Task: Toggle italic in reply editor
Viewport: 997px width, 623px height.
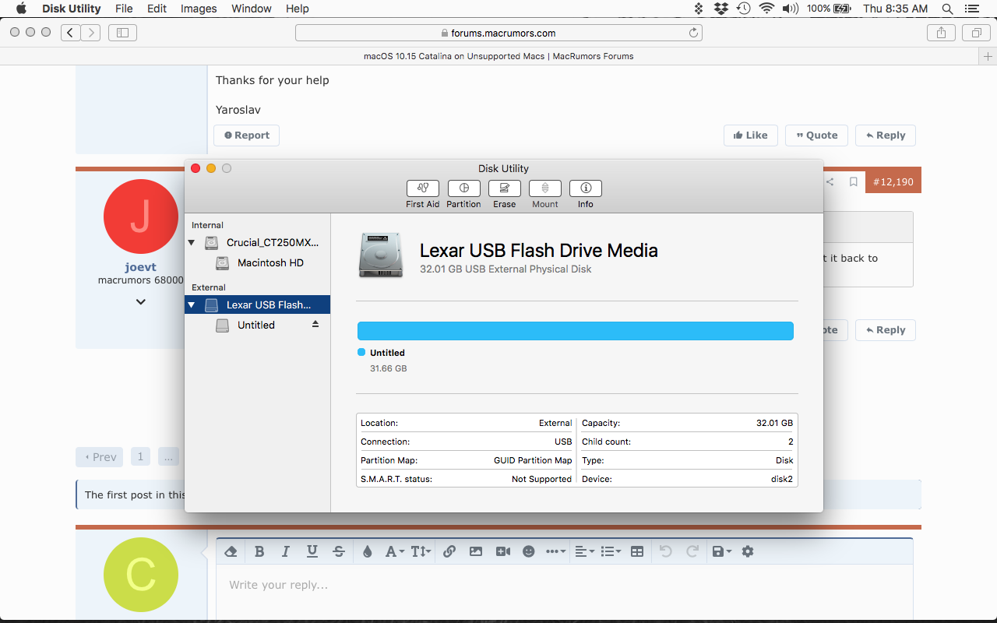Action: 286,551
